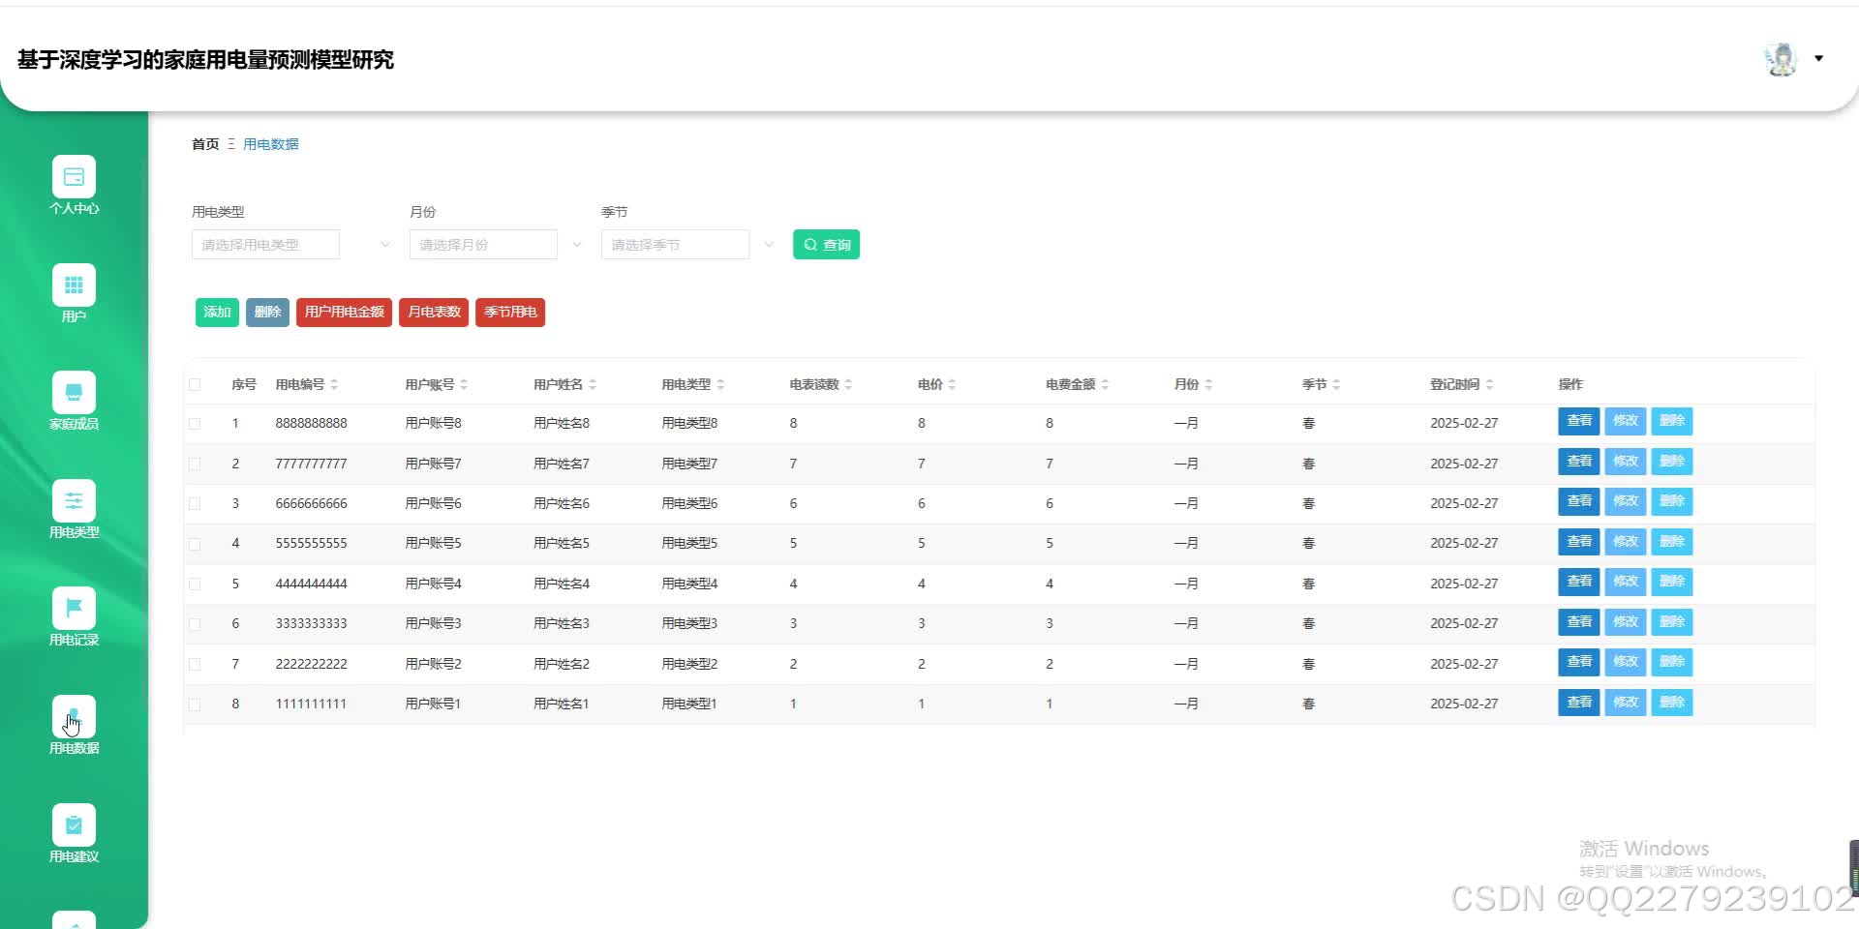This screenshot has width=1859, height=929.
Task: Open 季节用电 chart button
Action: coord(510,312)
